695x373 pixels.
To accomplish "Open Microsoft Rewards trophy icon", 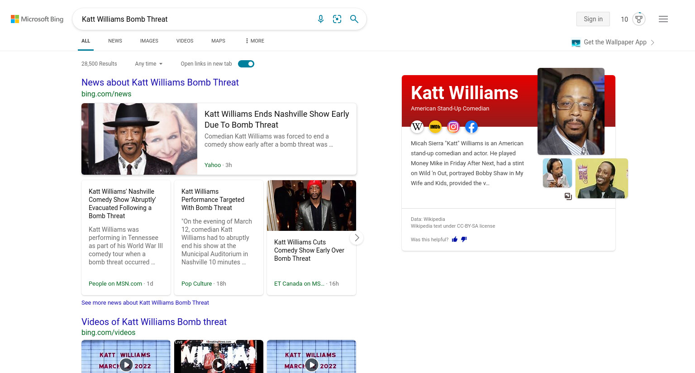I will point(639,19).
